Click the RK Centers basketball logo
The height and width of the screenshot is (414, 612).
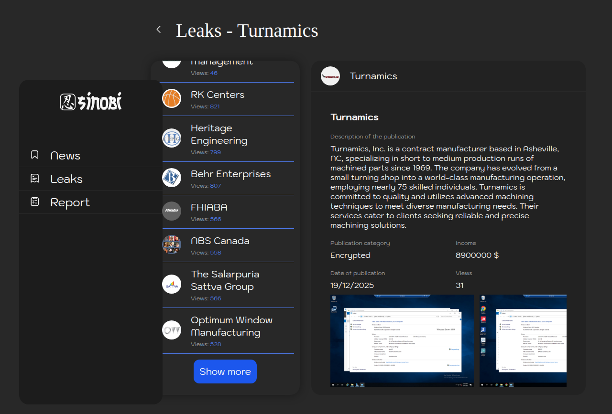[x=172, y=99]
